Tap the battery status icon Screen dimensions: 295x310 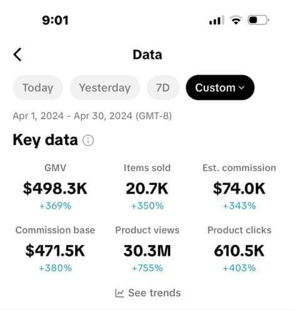[258, 20]
